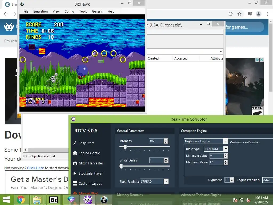Click the Maximum Value FF field
273x205 pixels.
216,162
